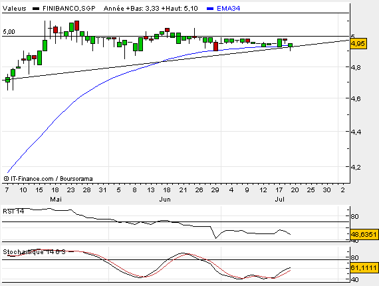Click the yellow 4,95 price tag

pos(358,44)
